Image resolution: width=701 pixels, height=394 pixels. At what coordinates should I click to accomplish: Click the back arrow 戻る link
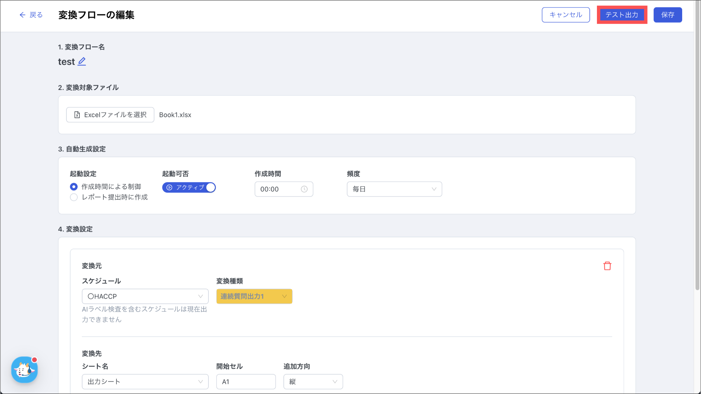[31, 15]
